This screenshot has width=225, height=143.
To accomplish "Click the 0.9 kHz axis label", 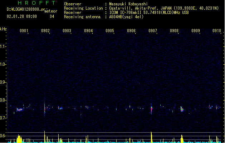I will [x=3, y=82].
